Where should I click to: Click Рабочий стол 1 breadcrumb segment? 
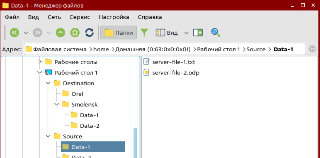[218, 49]
